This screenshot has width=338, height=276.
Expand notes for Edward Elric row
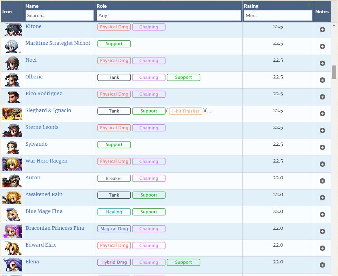tap(322, 248)
